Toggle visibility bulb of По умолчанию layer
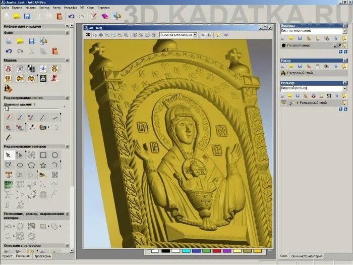Image resolution: width=353 pixels, height=265 pixels. click(344, 45)
